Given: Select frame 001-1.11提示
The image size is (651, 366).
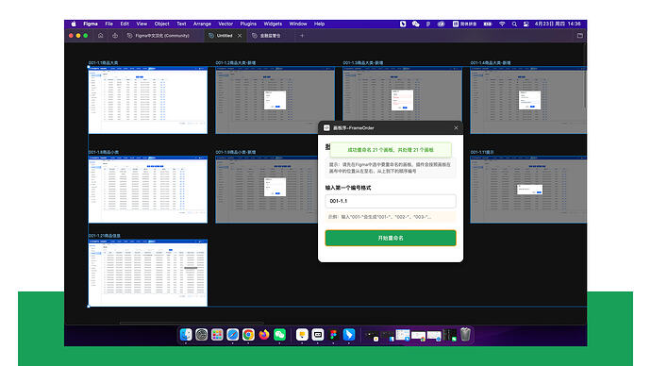Looking at the screenshot, I should click(x=528, y=190).
